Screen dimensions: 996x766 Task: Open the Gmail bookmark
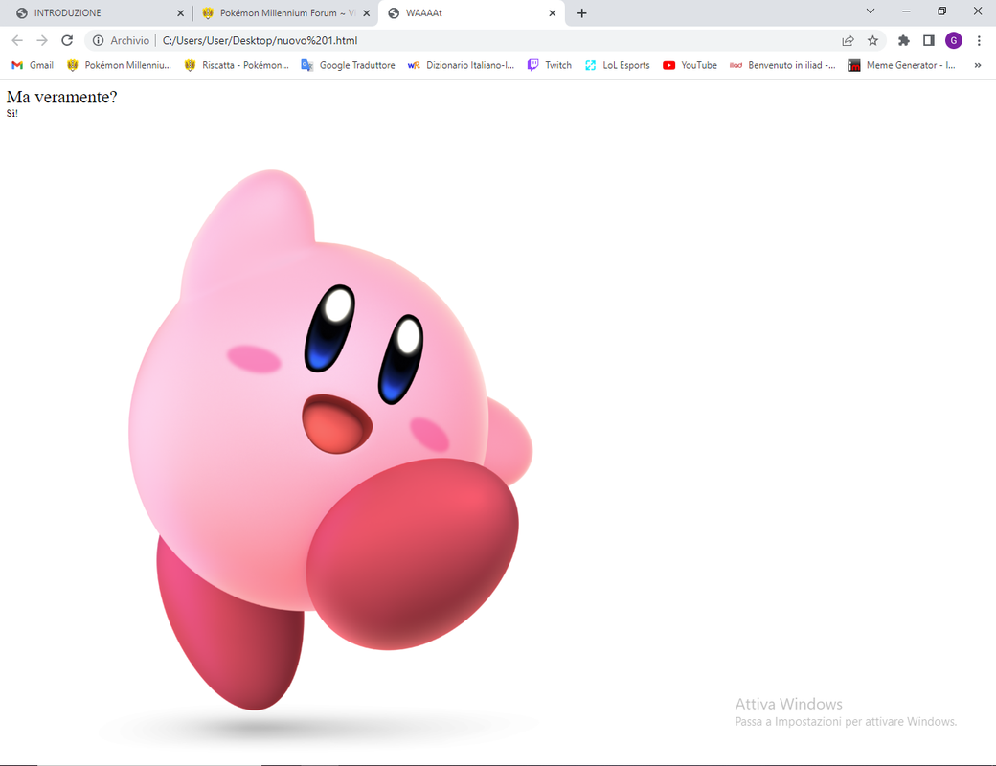(33, 65)
